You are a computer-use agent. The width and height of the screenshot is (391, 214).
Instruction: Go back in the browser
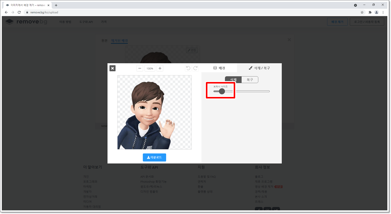[6, 12]
